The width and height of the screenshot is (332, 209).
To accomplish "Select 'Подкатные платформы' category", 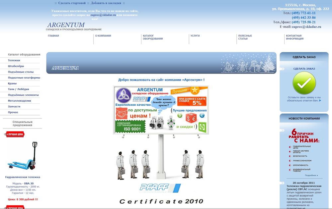I will click(x=24, y=78).
